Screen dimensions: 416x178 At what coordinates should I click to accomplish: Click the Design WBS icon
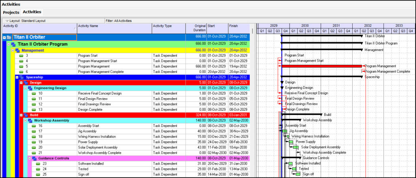click(x=26, y=83)
